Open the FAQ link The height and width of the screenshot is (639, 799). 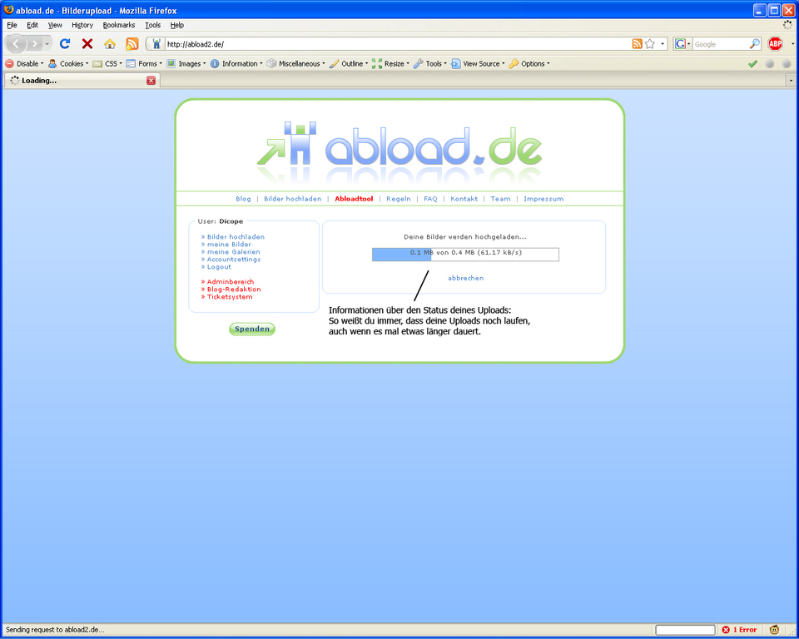pyautogui.click(x=430, y=199)
